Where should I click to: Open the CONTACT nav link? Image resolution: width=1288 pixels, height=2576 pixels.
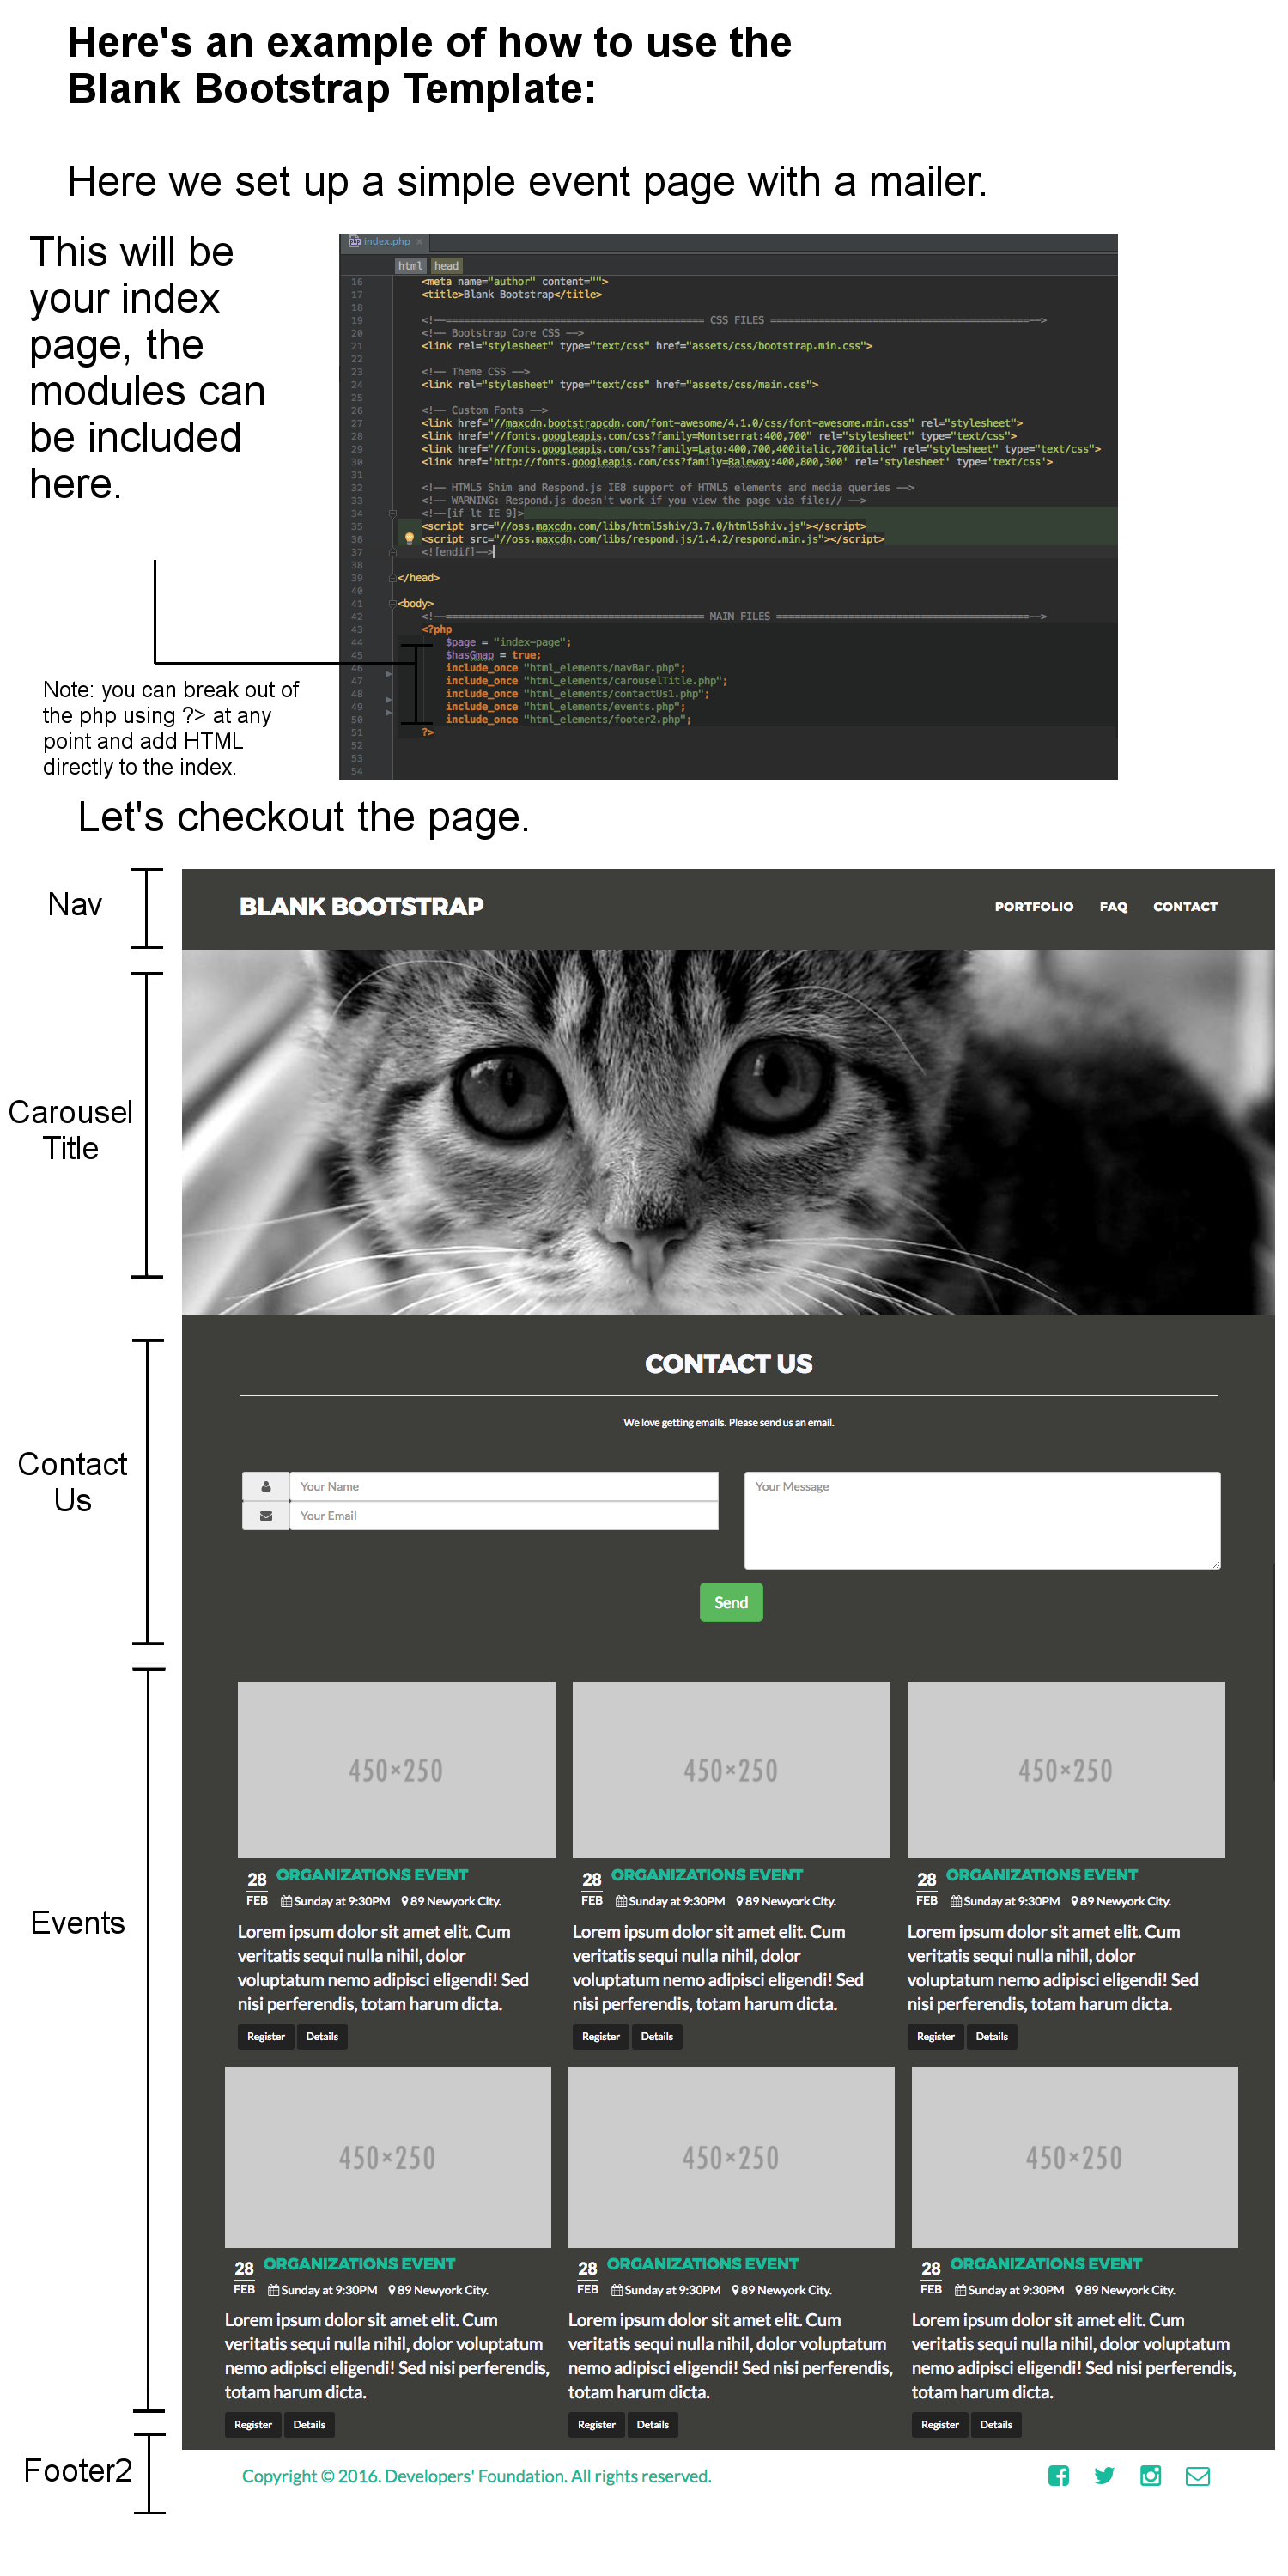click(1185, 907)
